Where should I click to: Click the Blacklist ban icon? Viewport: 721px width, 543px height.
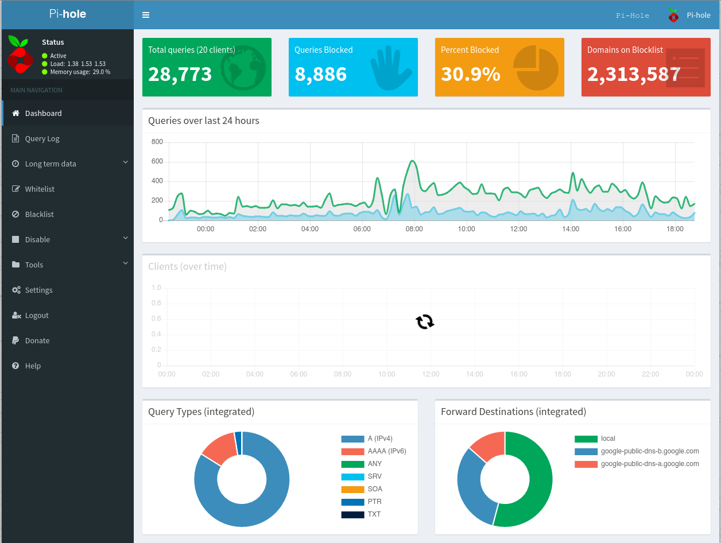pos(16,214)
